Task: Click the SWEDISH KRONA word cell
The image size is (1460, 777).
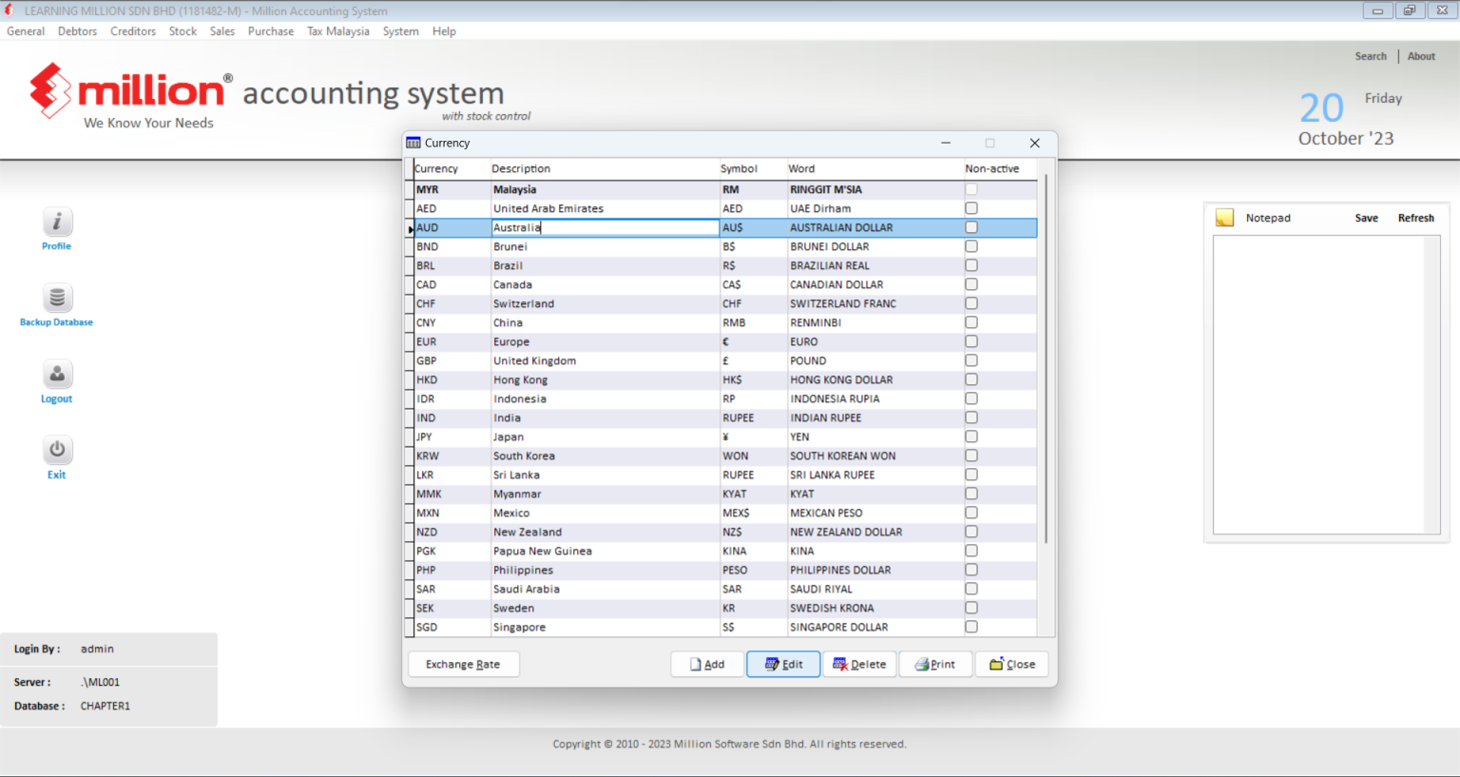Action: coord(875,608)
